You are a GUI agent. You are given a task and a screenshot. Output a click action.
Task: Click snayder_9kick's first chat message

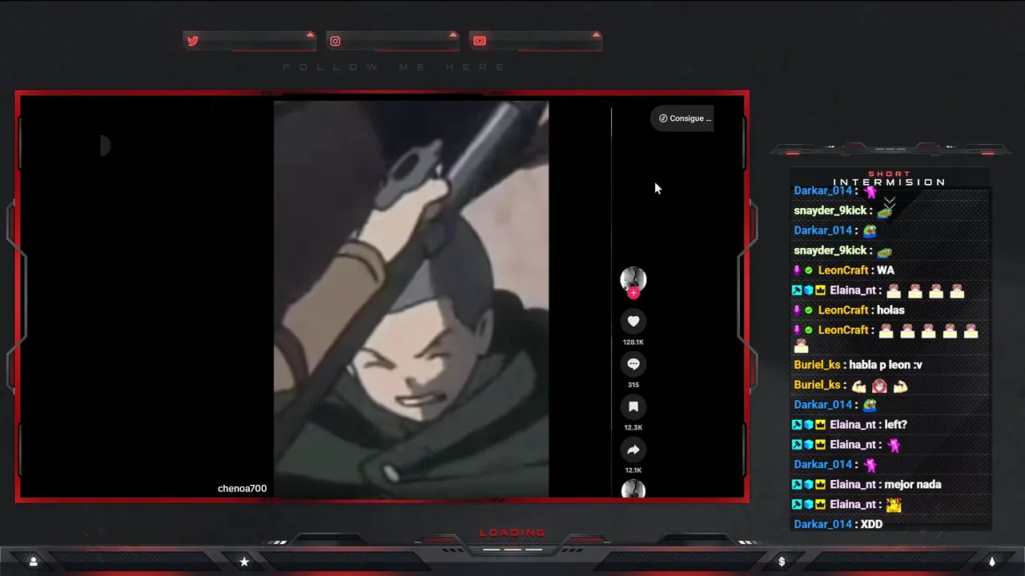843,210
